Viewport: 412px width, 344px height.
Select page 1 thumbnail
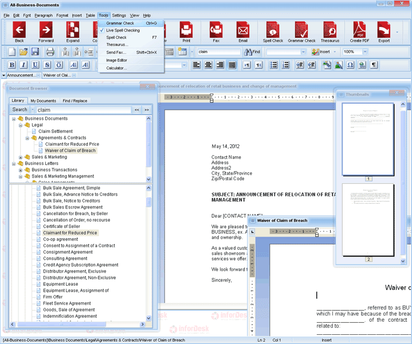tap(368, 139)
